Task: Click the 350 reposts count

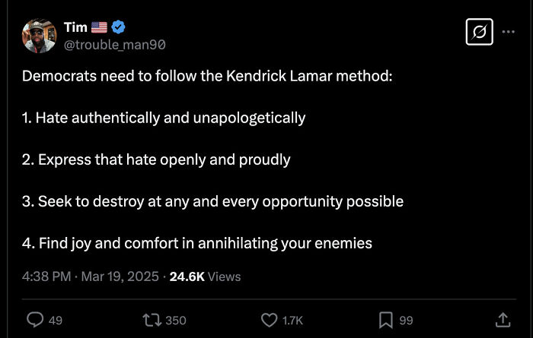Action: [175, 320]
